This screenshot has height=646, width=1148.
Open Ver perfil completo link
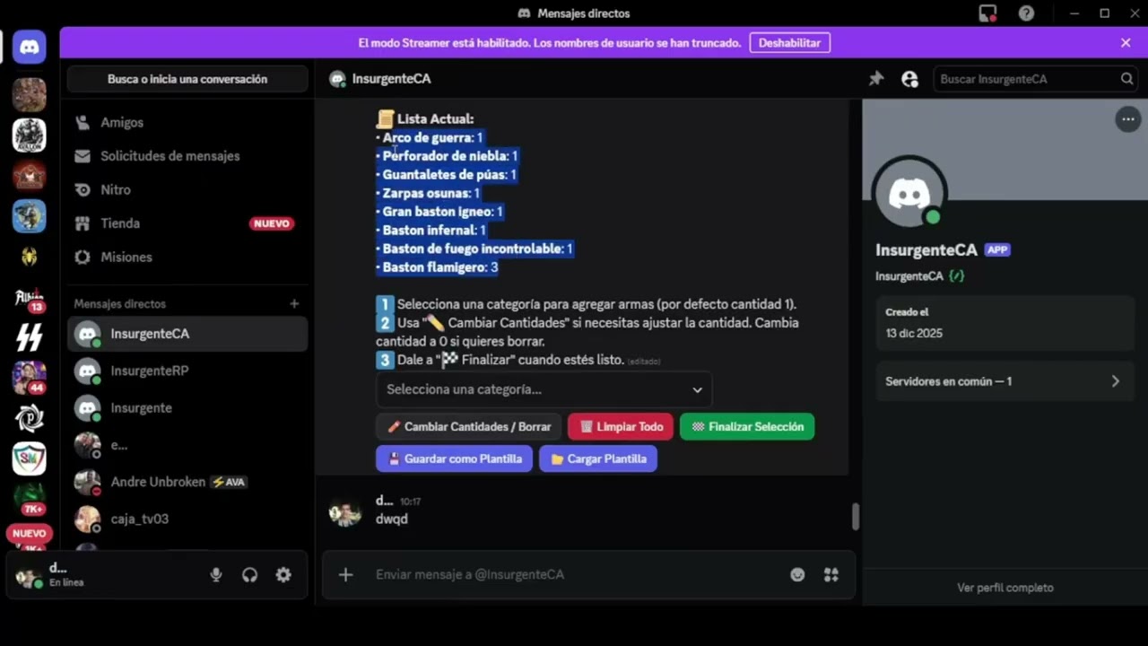(x=1004, y=588)
